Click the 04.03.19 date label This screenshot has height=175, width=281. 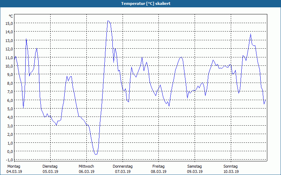coord(14,171)
